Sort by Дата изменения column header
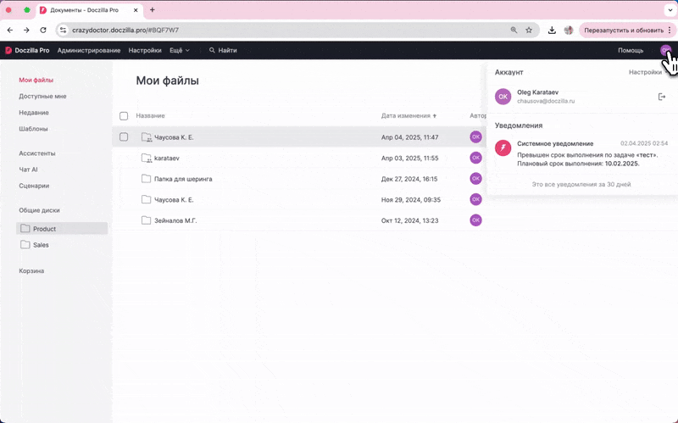 (408, 115)
